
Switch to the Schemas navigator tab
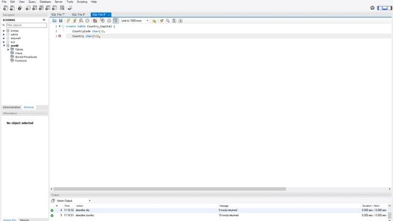pyautogui.click(x=29, y=107)
